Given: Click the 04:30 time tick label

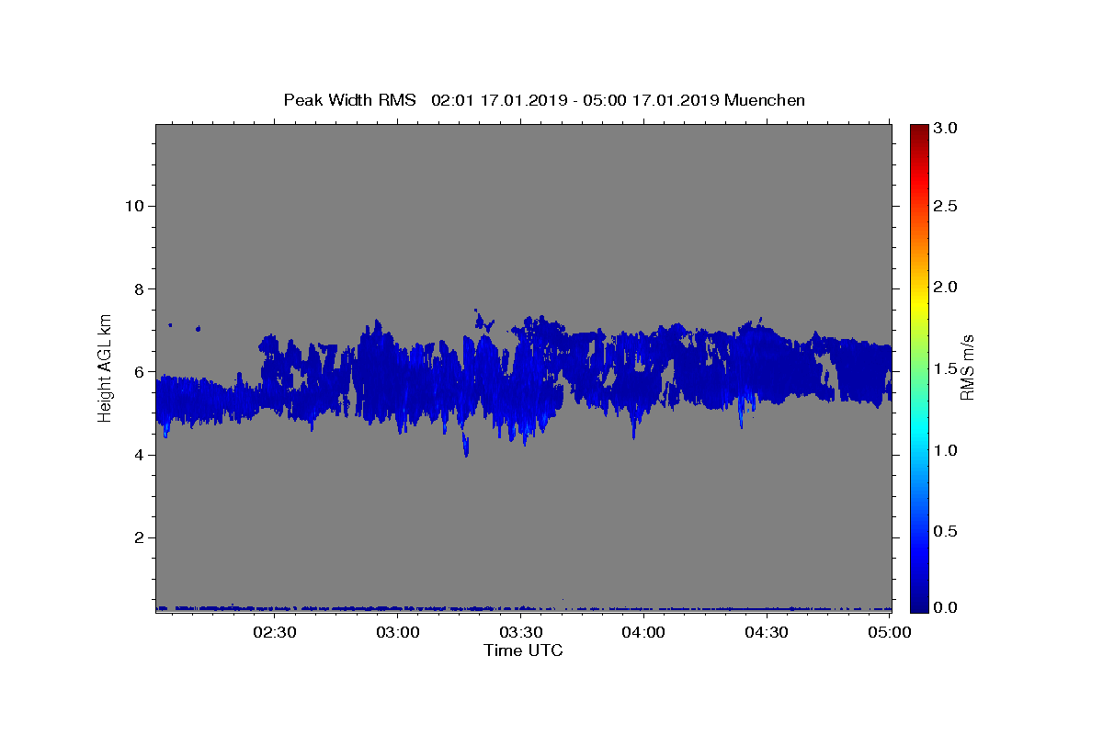Looking at the screenshot, I should point(766,632).
